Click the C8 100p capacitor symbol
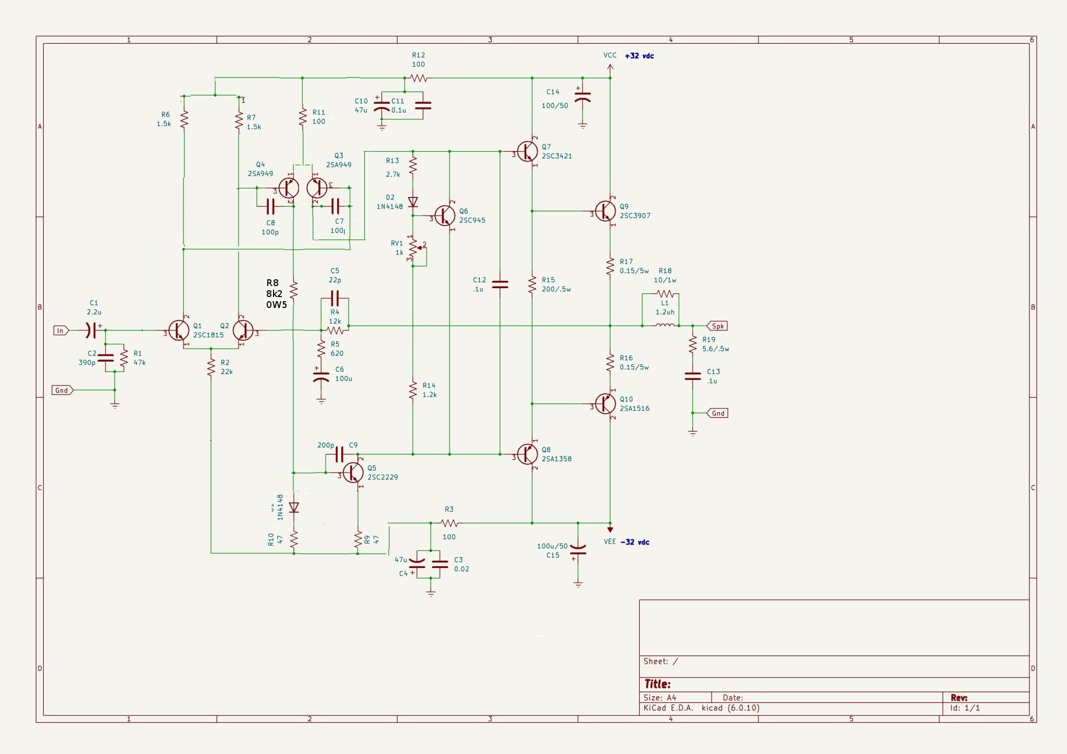Viewport: 1067px width, 754px height. click(x=270, y=206)
